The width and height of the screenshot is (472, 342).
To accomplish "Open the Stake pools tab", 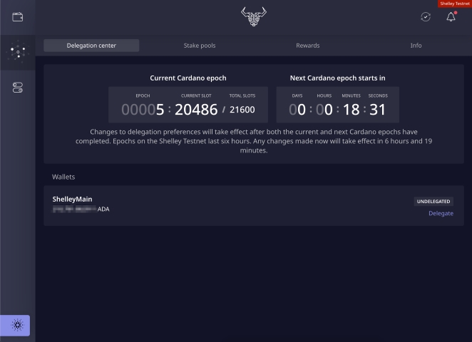I will click(x=199, y=46).
